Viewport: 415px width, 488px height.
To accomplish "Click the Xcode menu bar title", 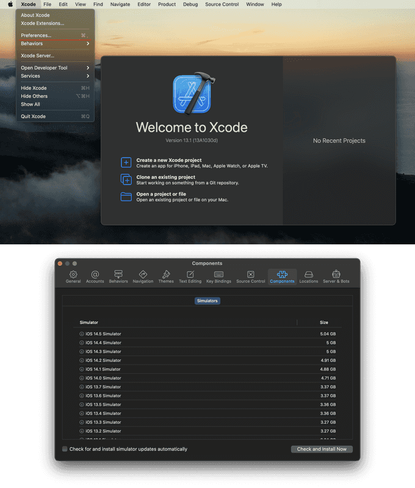I will click(28, 4).
